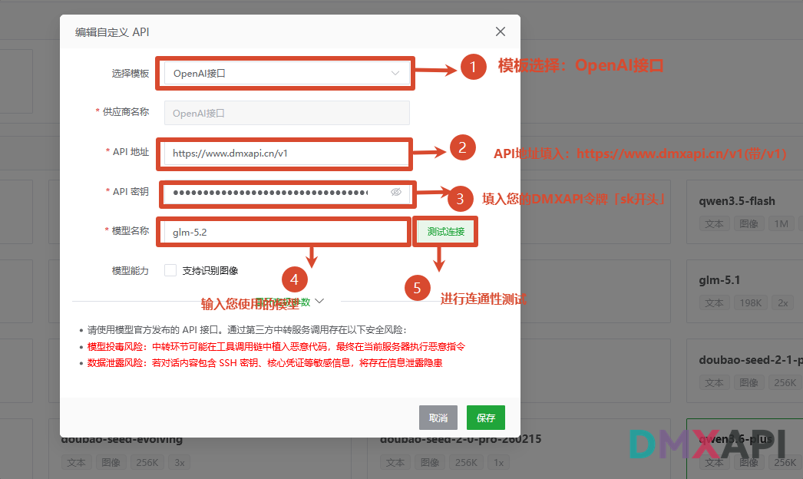803x479 pixels.
Task: Click the 测试连接 button
Action: 445,232
